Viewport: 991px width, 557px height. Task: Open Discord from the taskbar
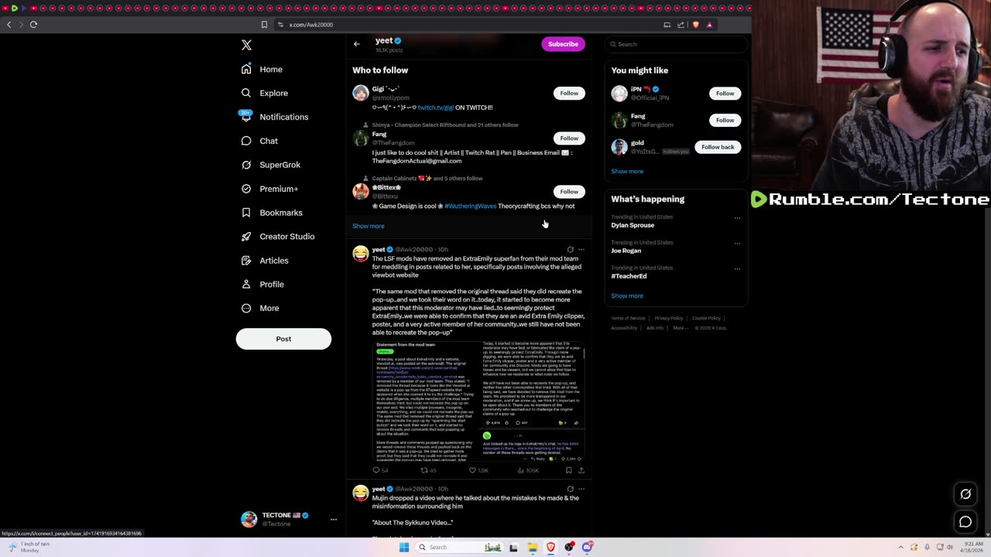click(588, 548)
